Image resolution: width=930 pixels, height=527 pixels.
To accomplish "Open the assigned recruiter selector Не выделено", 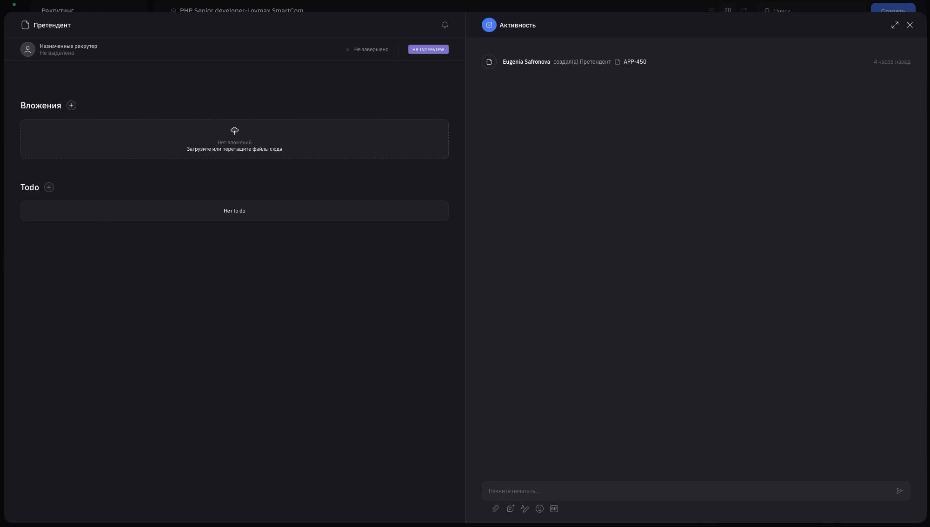I will click(57, 53).
